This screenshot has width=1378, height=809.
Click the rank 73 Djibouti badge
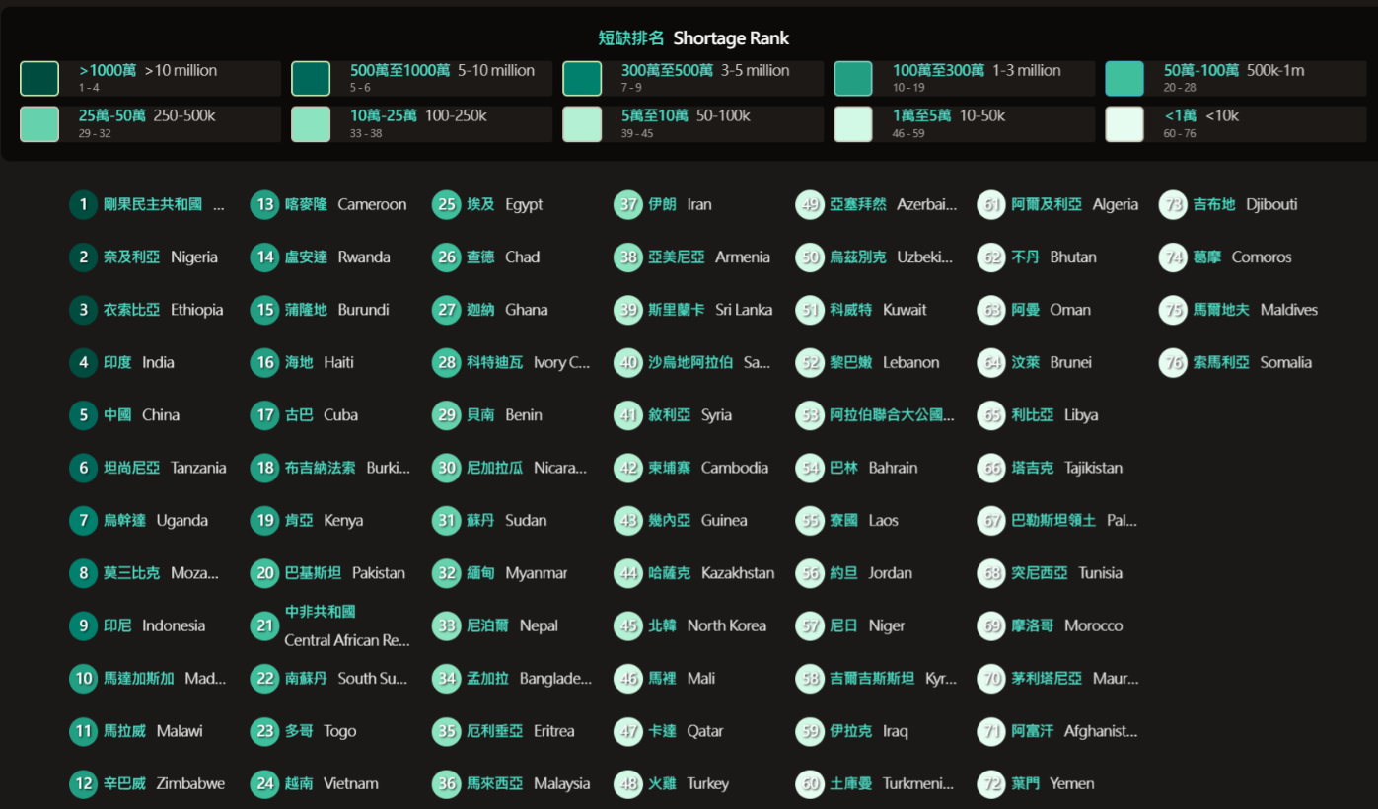click(x=1173, y=205)
